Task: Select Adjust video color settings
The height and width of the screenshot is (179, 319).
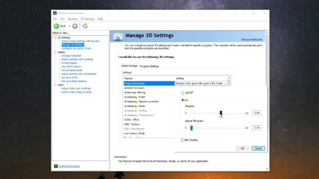Action: (x=76, y=89)
